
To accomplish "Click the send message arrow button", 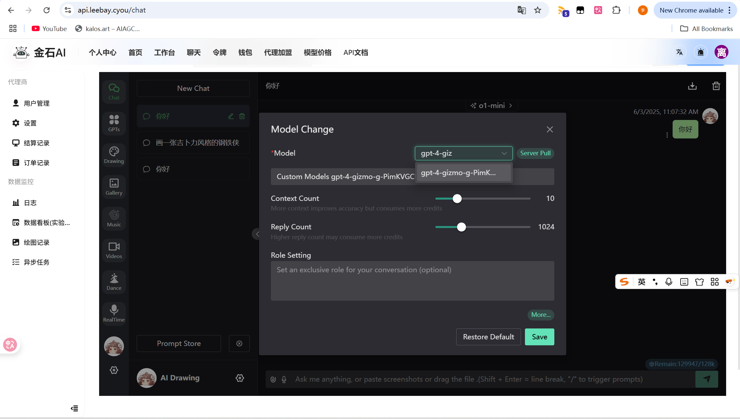I will (707, 379).
